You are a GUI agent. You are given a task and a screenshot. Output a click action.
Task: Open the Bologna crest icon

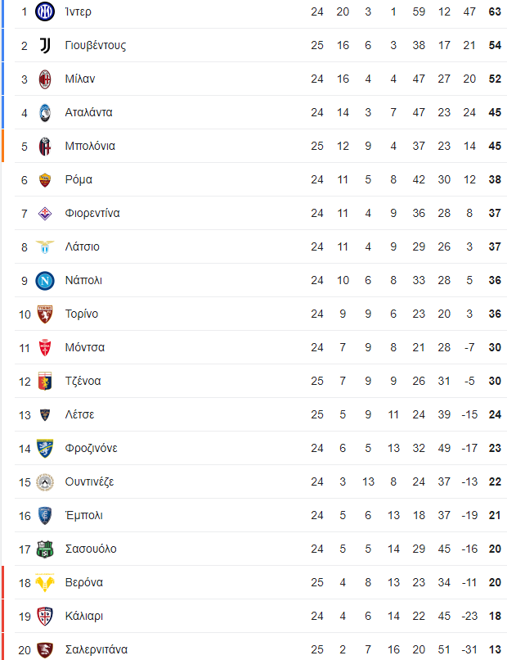(x=44, y=146)
